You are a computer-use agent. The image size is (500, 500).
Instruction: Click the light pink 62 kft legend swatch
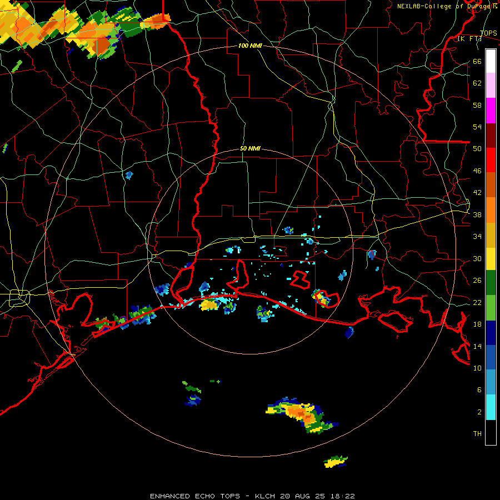click(491, 85)
